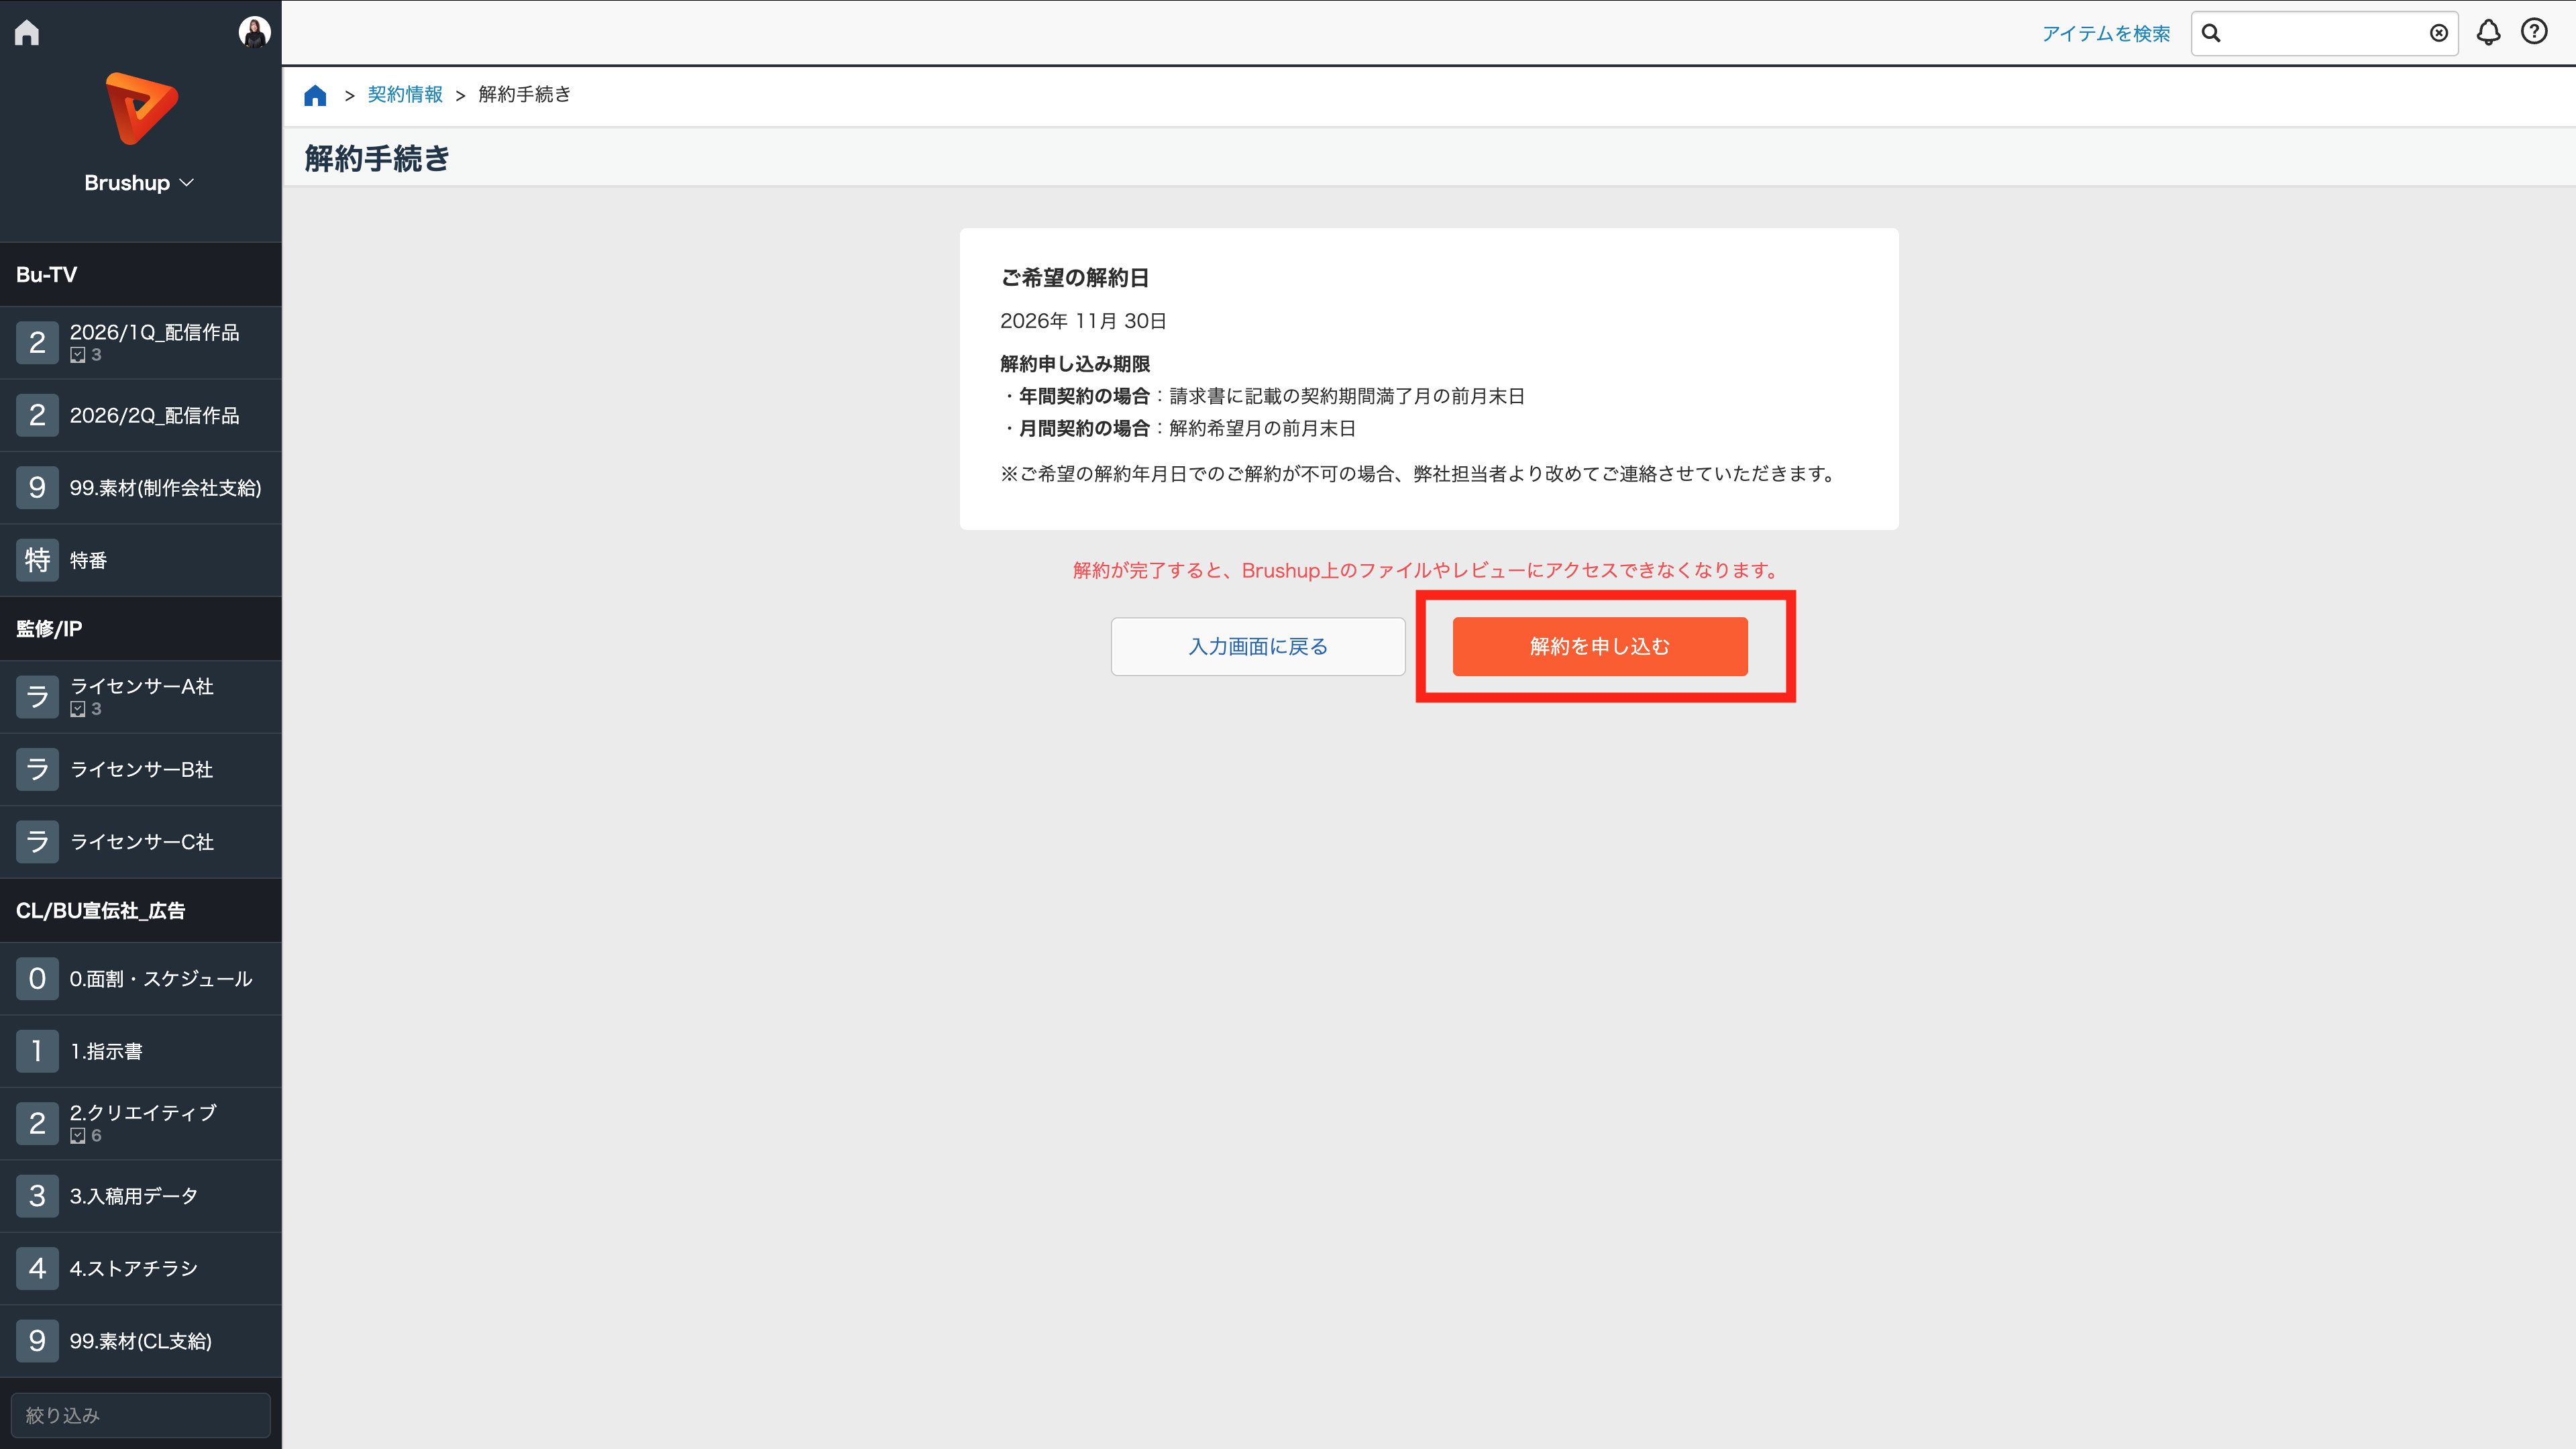Open the user profile avatar

(254, 32)
